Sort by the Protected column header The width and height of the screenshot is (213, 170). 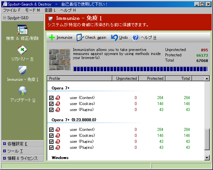pos(152,79)
